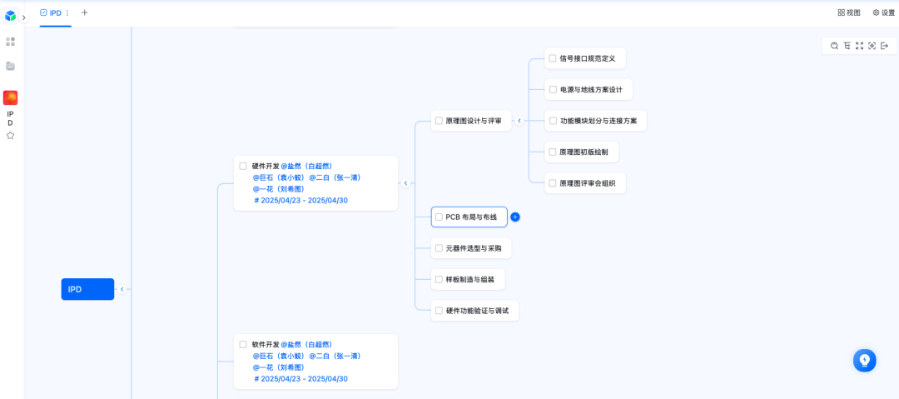Open the grid apps icon in sidebar
Screen dimensions: 899x399
(x=10, y=42)
